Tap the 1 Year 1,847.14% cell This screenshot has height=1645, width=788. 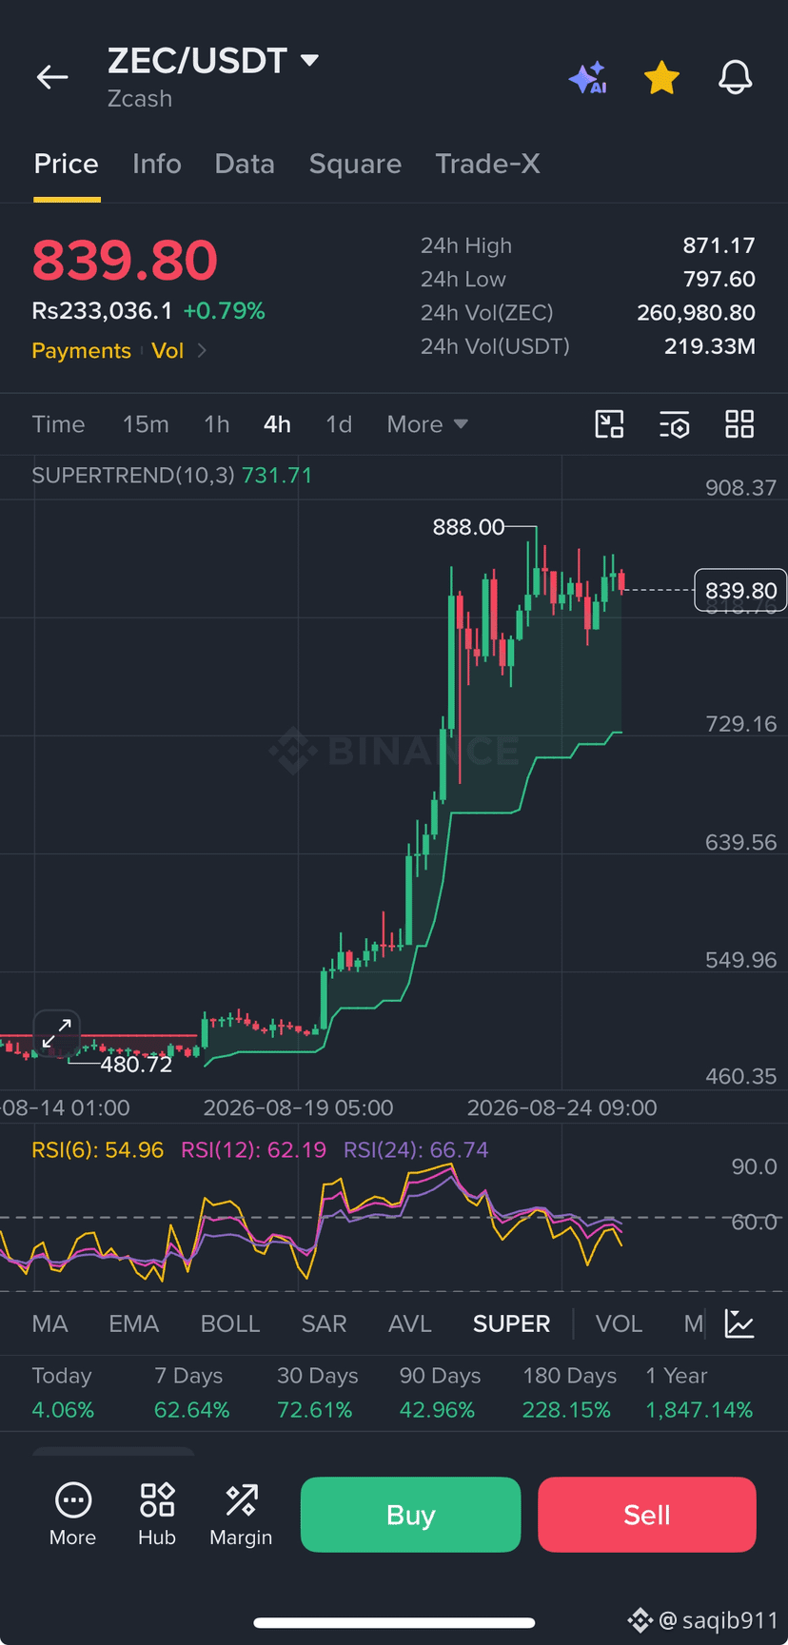click(699, 1393)
